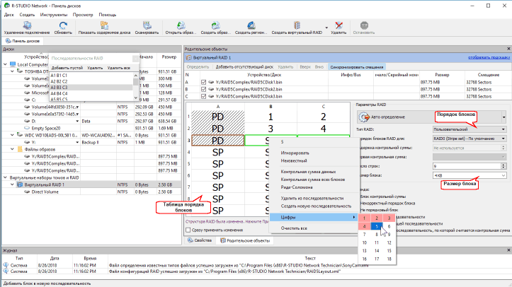Viewport: 512px width, 287px height.
Task: Click block table cell showing 4
Action: (x=323, y=129)
